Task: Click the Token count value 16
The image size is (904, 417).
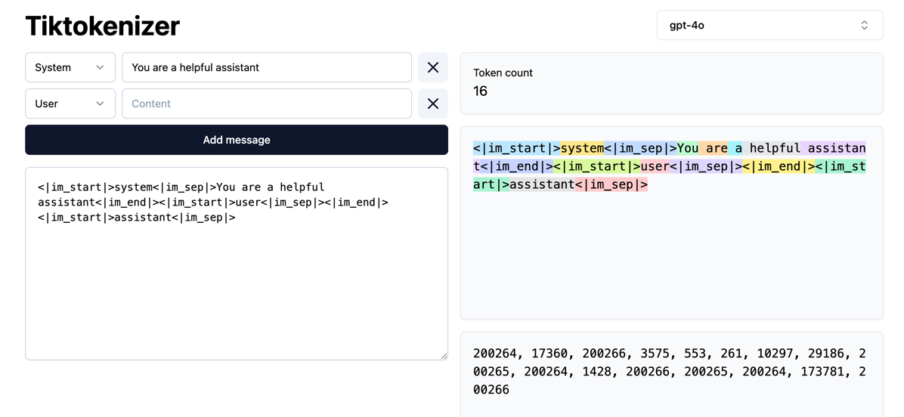Action: pyautogui.click(x=481, y=91)
